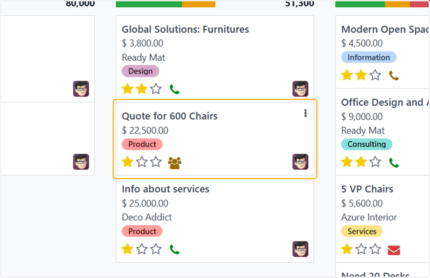Set third star priority on Global Solutions card
Screen dimensions: 430x278
pos(156,89)
